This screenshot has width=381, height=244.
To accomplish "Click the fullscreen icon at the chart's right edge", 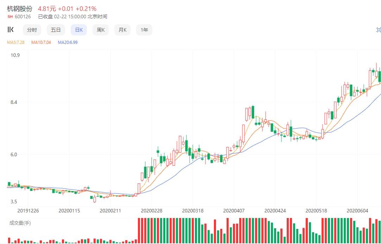I will click(x=378, y=30).
